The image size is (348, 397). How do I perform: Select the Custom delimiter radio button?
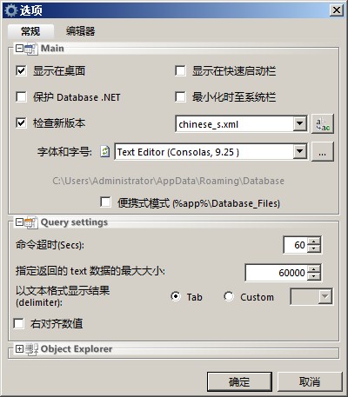[x=229, y=296]
